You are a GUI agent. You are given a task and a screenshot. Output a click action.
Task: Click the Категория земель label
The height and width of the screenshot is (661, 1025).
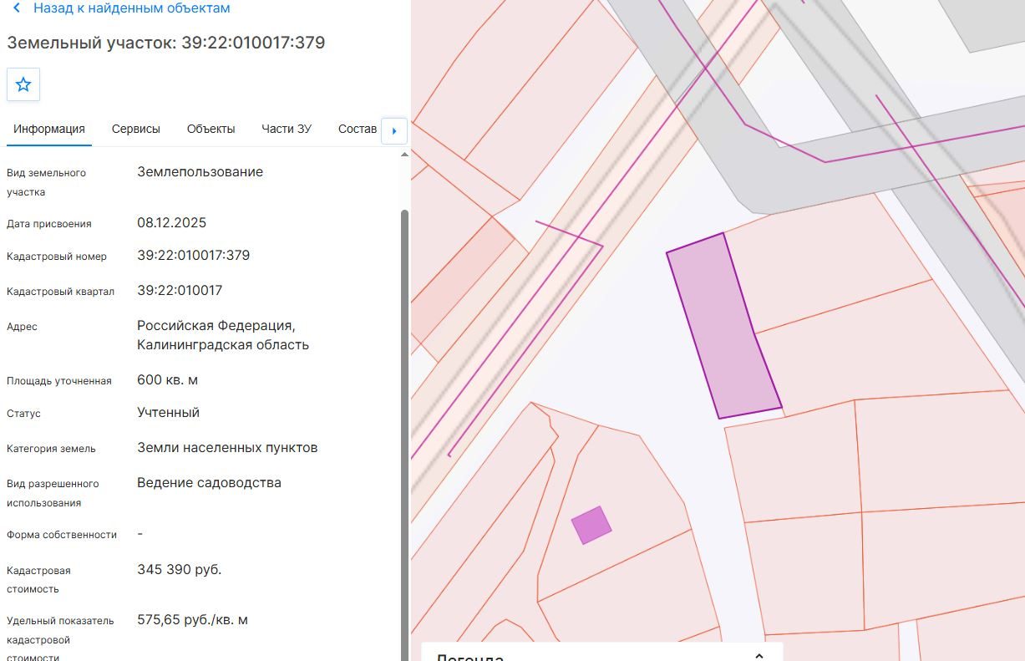click(51, 449)
